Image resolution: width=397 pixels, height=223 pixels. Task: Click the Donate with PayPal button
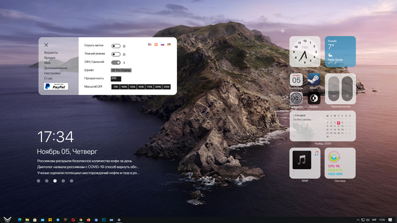pyautogui.click(x=56, y=87)
